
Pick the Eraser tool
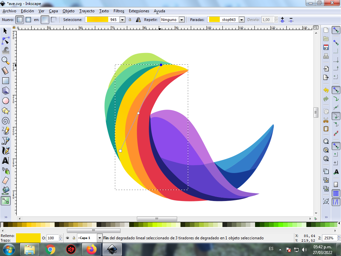click(x=6, y=181)
